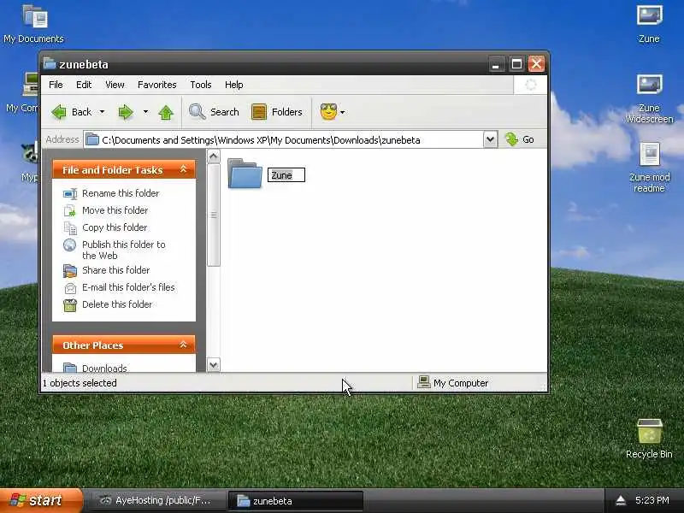The width and height of the screenshot is (684, 513).
Task: Click the zunebeta title bar folder icon
Action: point(50,64)
